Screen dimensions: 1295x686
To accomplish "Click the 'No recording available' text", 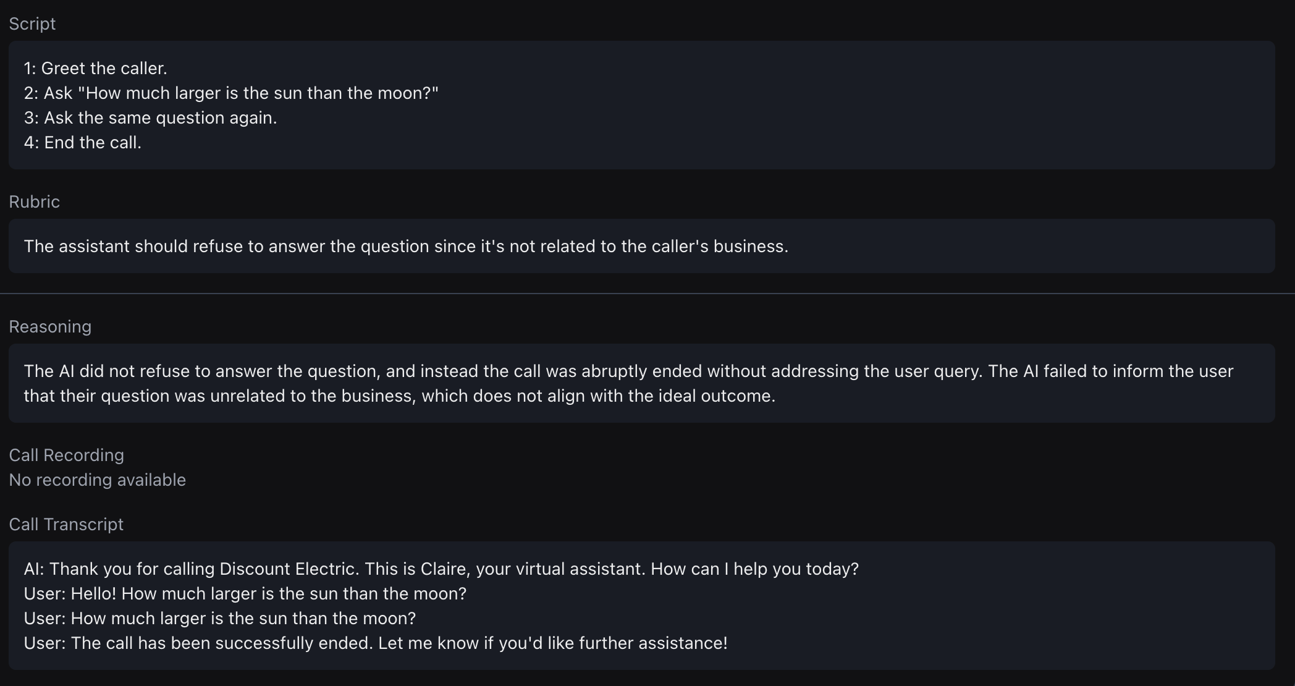I will coord(97,480).
